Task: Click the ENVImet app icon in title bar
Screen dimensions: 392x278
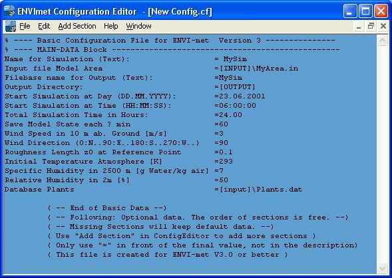Action: pos(9,11)
